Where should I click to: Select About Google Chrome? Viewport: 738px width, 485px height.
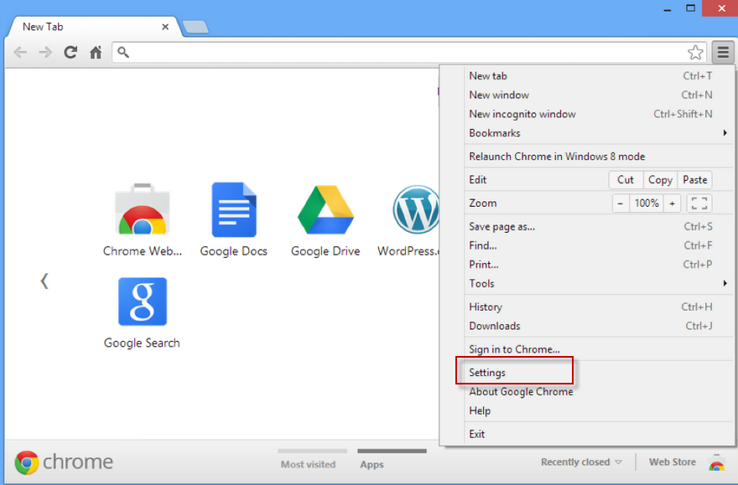pyautogui.click(x=598, y=391)
